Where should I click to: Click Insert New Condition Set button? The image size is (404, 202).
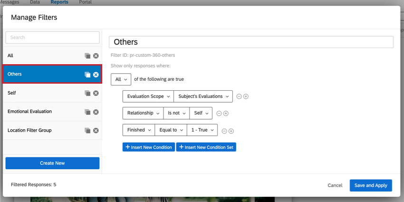pyautogui.click(x=206, y=147)
